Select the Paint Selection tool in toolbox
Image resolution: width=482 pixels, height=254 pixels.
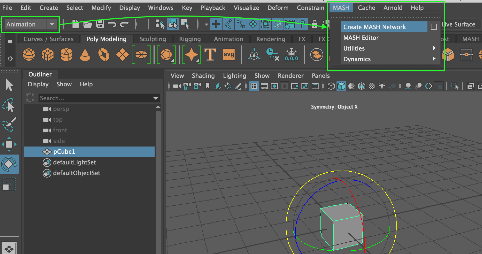tap(9, 125)
